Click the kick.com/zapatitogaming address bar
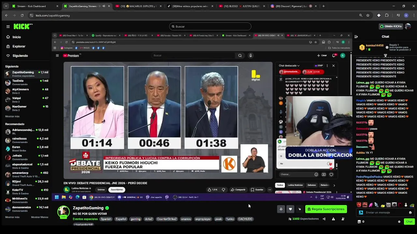This screenshot has width=417, height=234. pyautogui.click(x=192, y=15)
